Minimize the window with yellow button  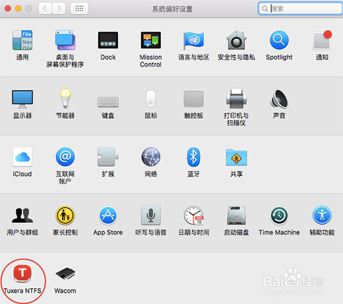(x=18, y=9)
